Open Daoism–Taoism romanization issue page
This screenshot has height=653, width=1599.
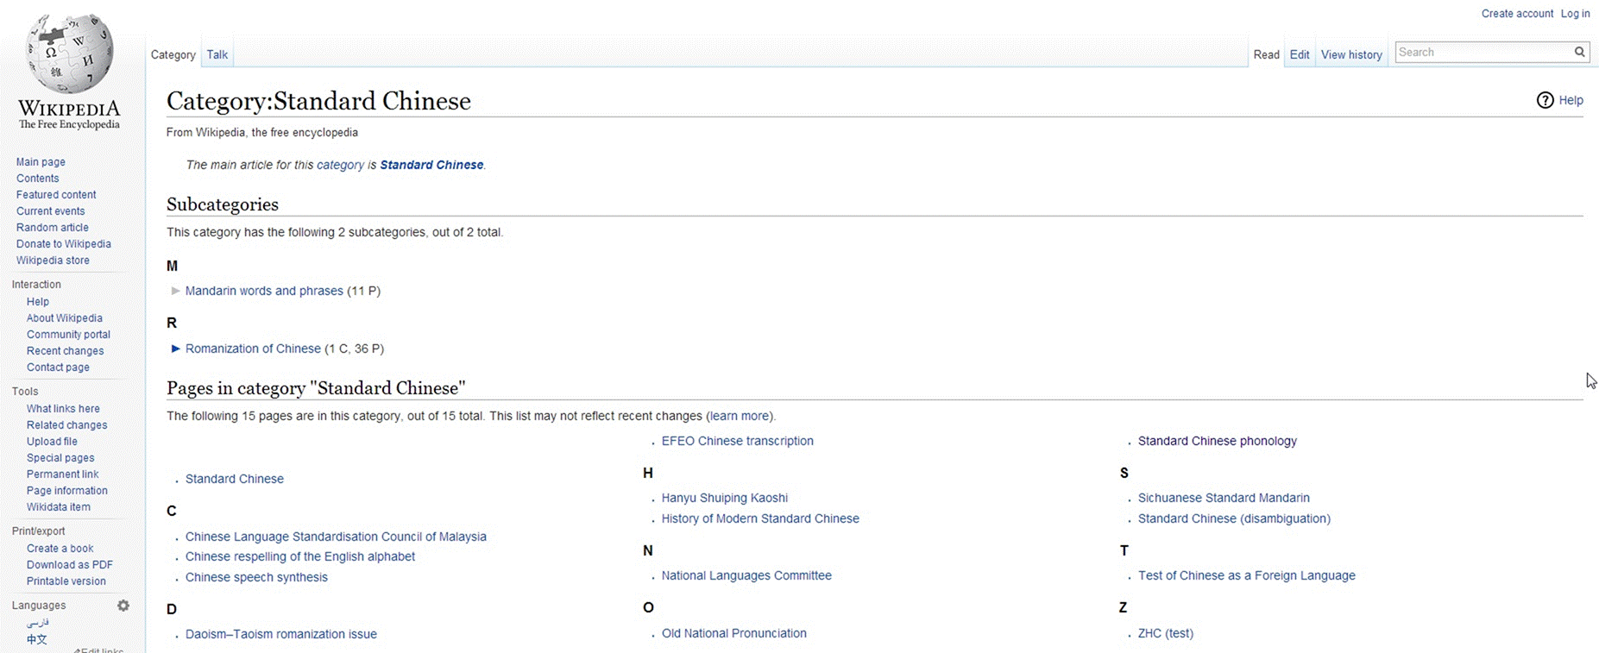pos(281,634)
